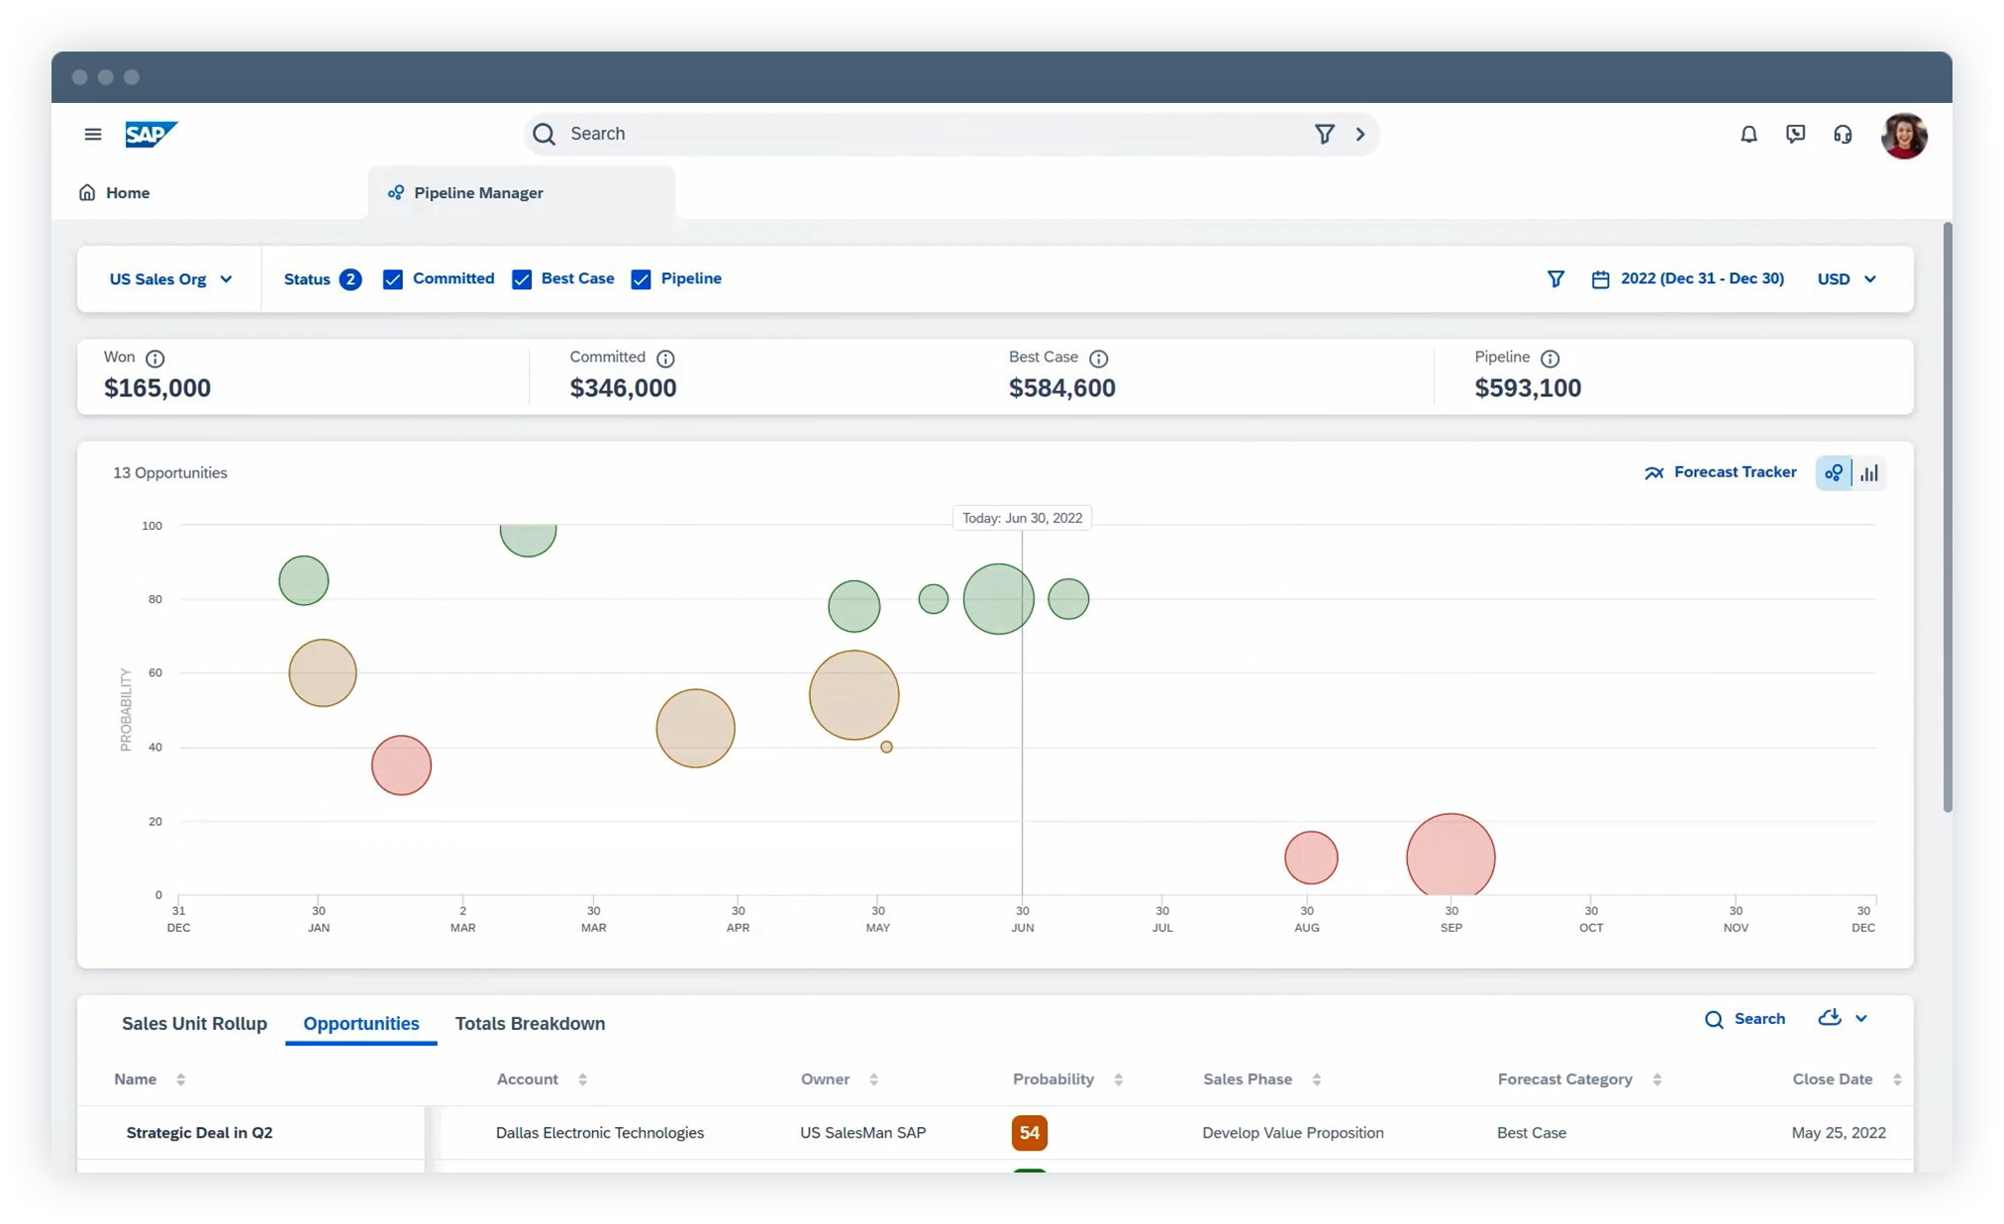Click the SAP logo
Screen dimensions: 2004x1224
[151, 134]
